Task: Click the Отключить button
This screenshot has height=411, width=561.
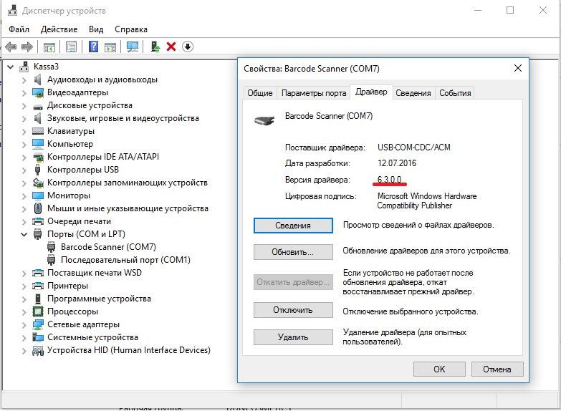Action: pyautogui.click(x=293, y=310)
